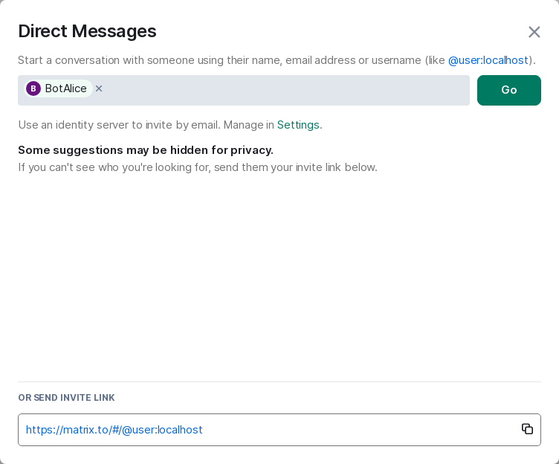
Task: Click the purple B avatar of BotAlice
Action: tap(33, 88)
